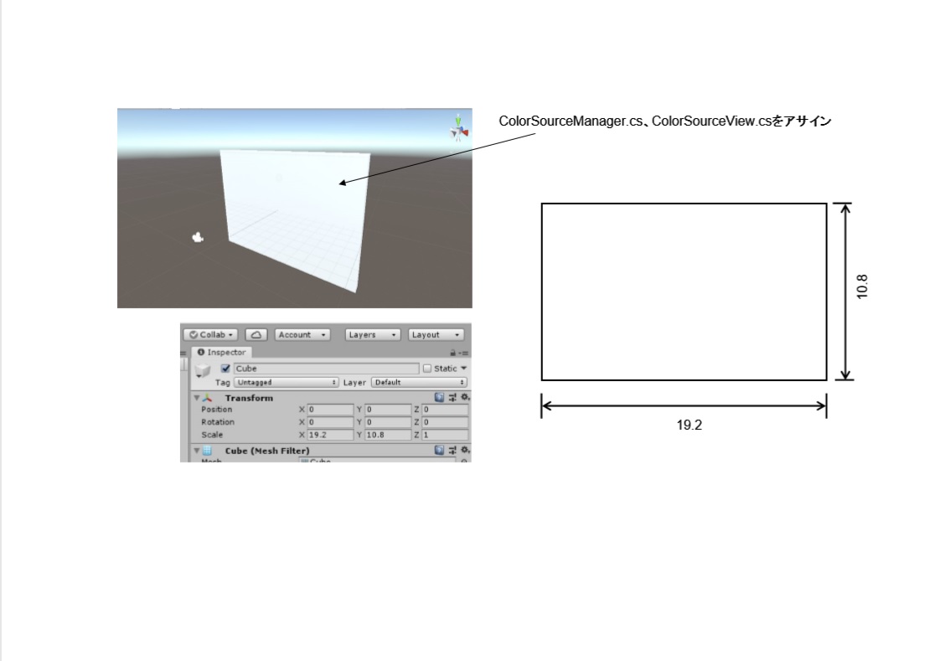Open Transform gear settings menu
The width and height of the screenshot is (940, 661).
coord(465,397)
